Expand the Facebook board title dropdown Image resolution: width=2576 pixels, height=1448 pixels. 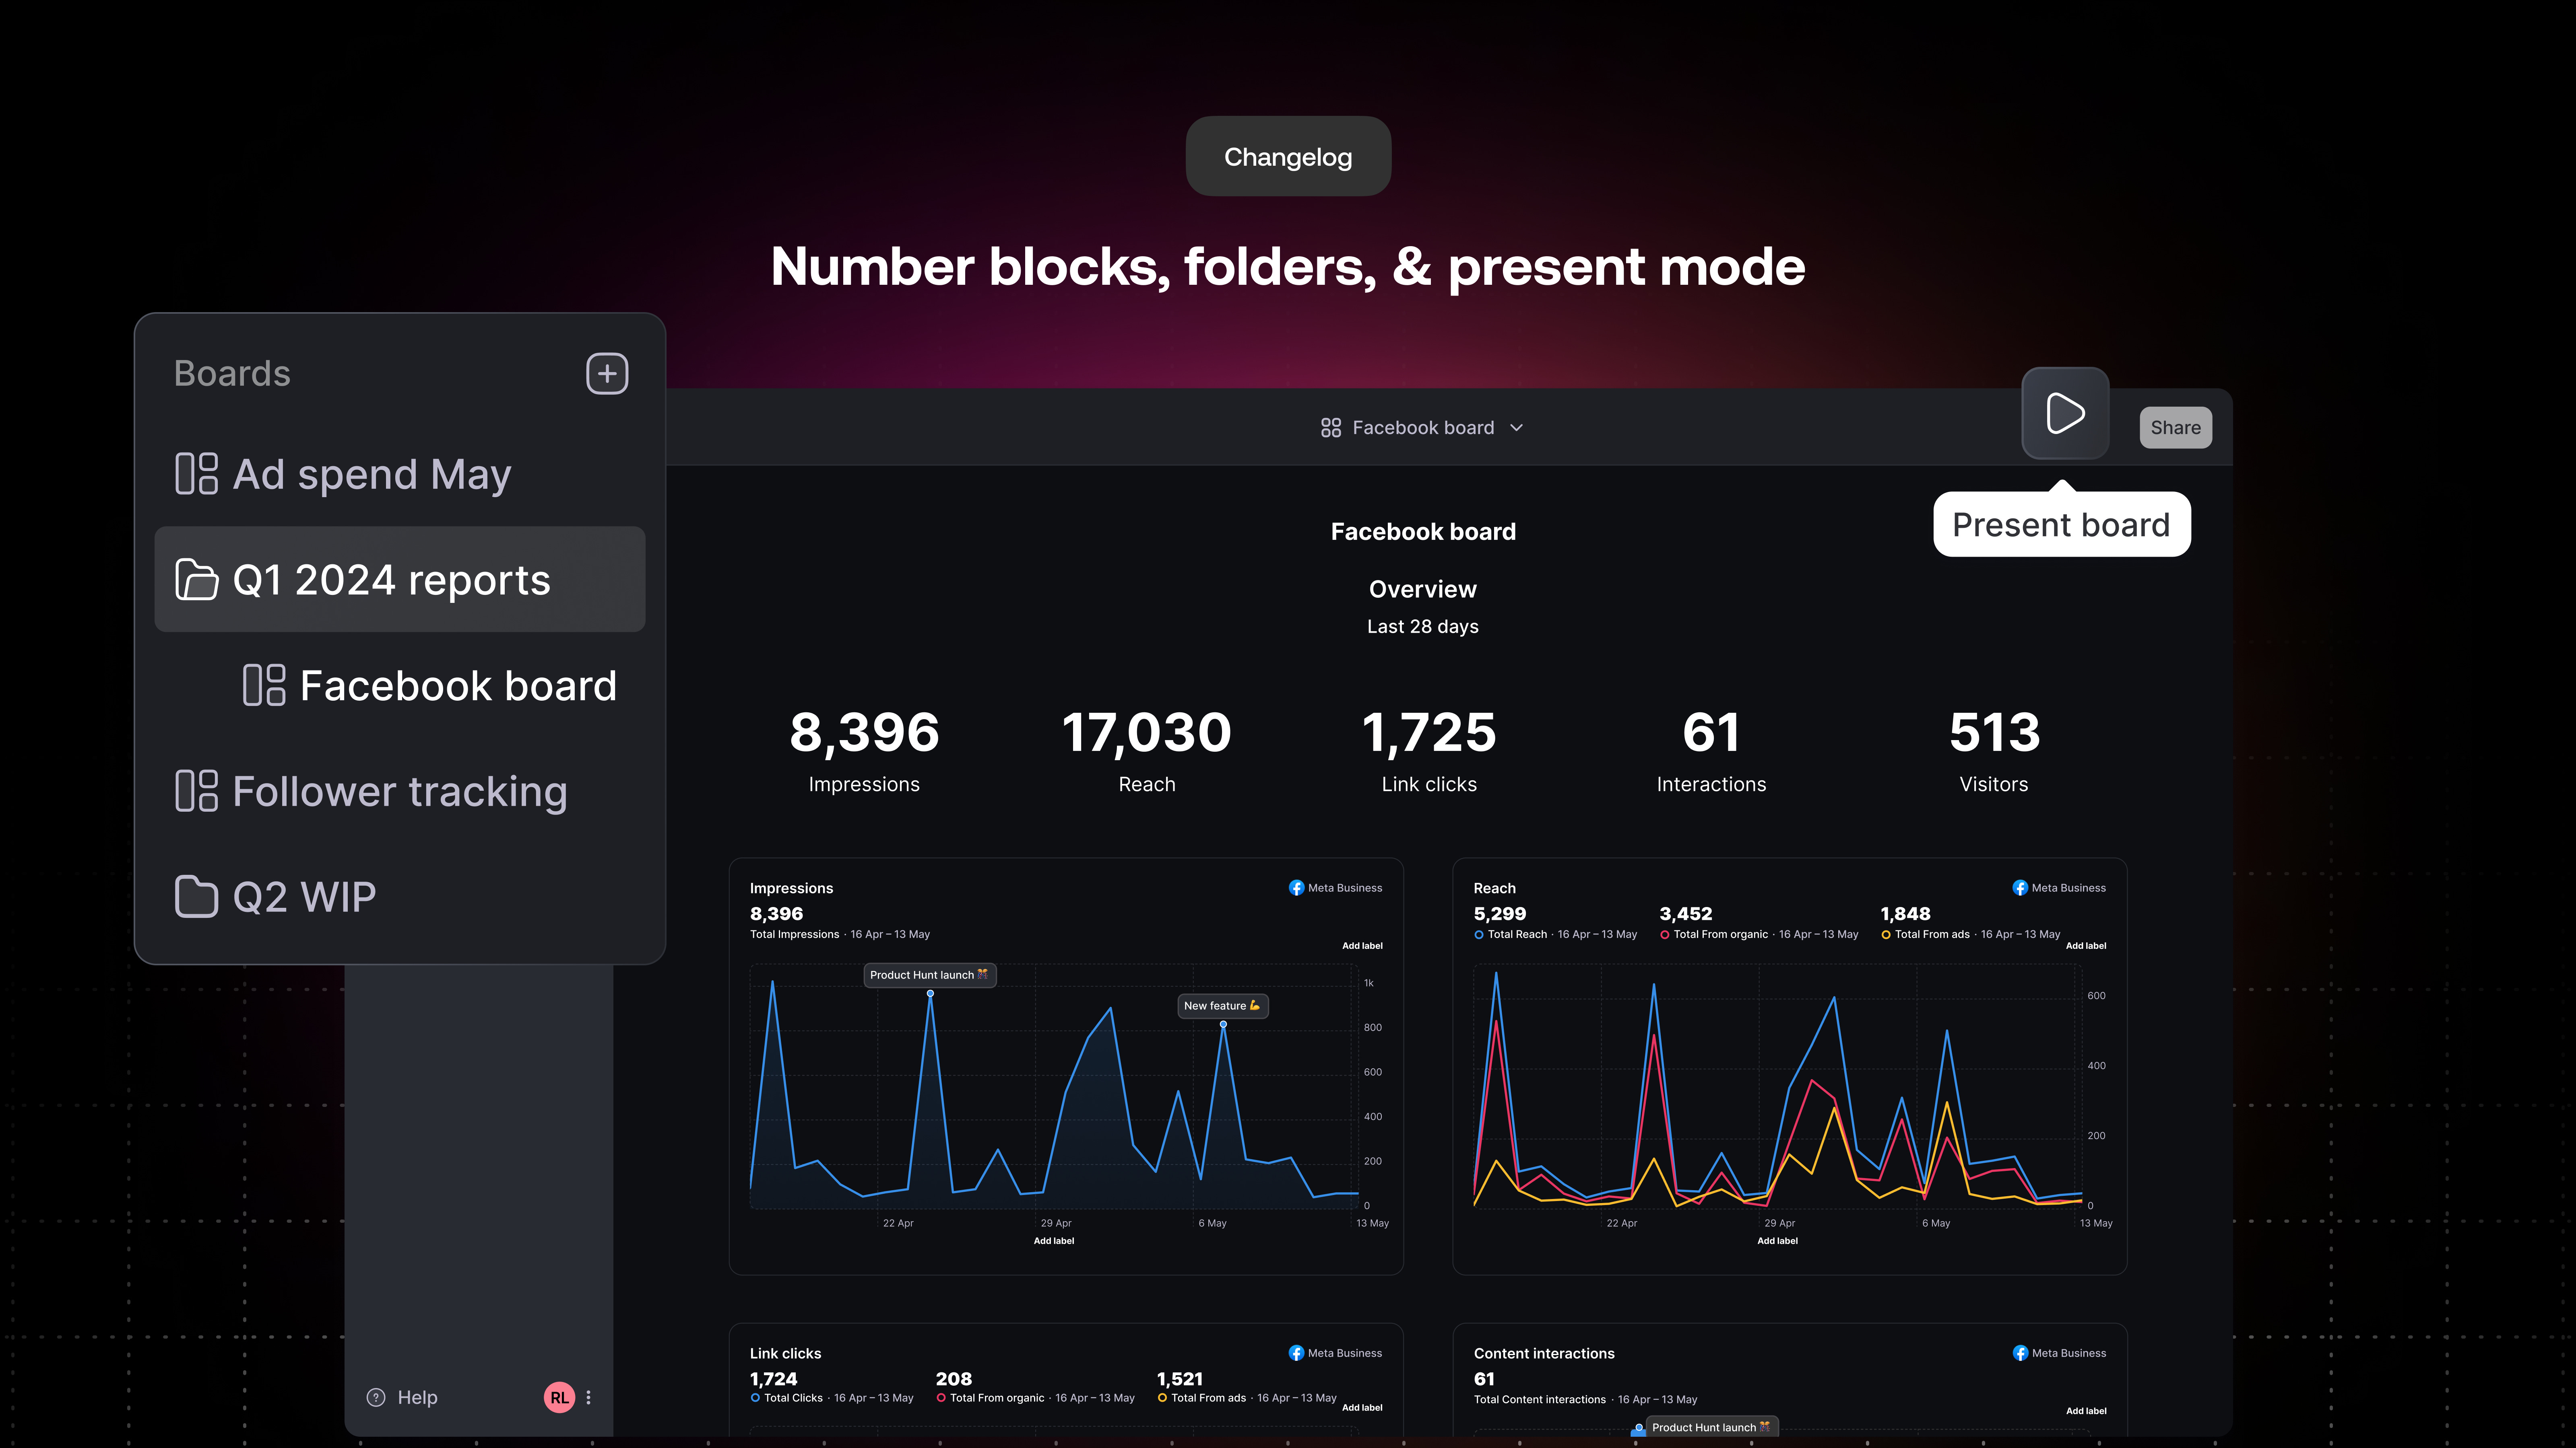click(x=1516, y=428)
